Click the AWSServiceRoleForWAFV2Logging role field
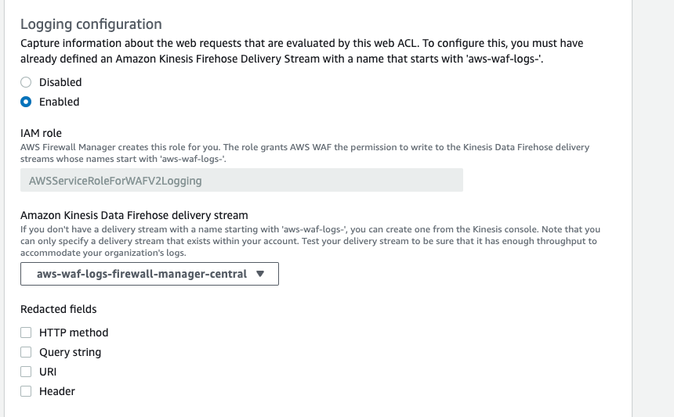This screenshot has height=417, width=674. [x=241, y=180]
